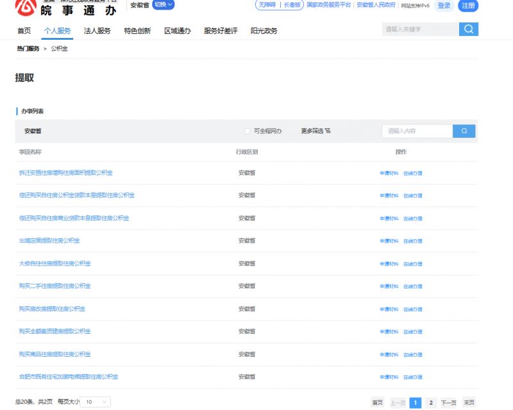Open the 切换 region switch dropdown
This screenshot has height=410, width=513.
point(164,4)
